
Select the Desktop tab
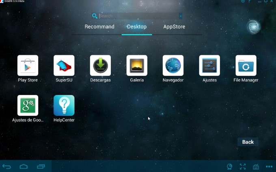tap(137, 26)
